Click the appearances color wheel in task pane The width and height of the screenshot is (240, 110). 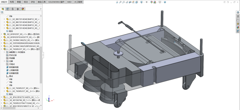point(238,27)
